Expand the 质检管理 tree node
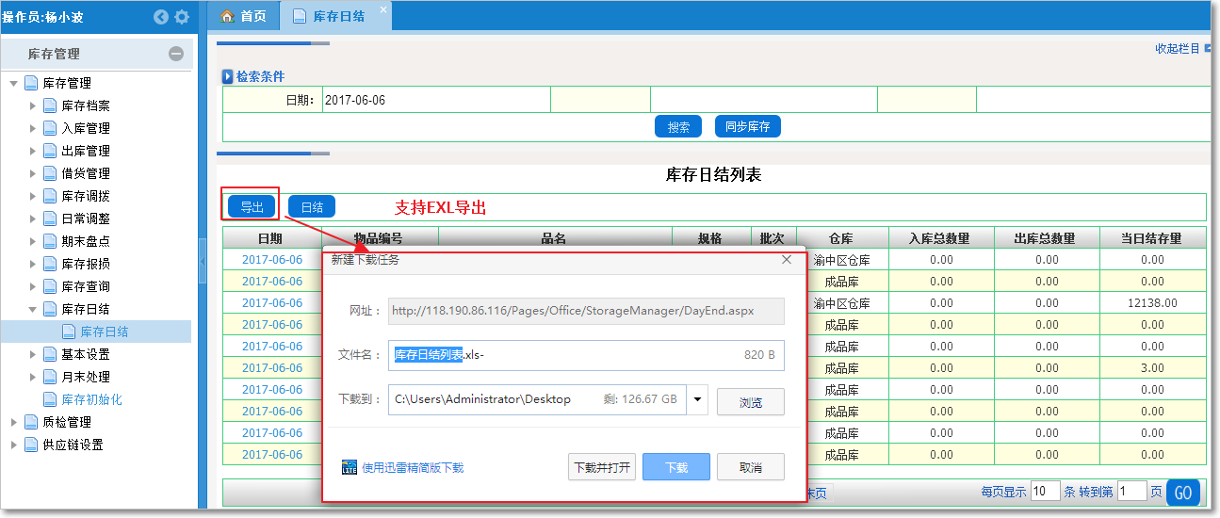This screenshot has width=1220, height=518. [x=14, y=422]
